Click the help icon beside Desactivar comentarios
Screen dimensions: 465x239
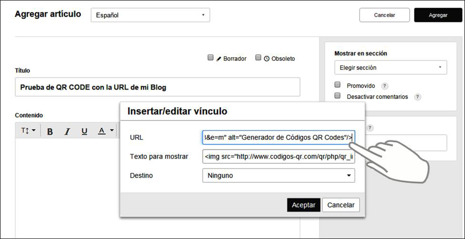click(417, 97)
